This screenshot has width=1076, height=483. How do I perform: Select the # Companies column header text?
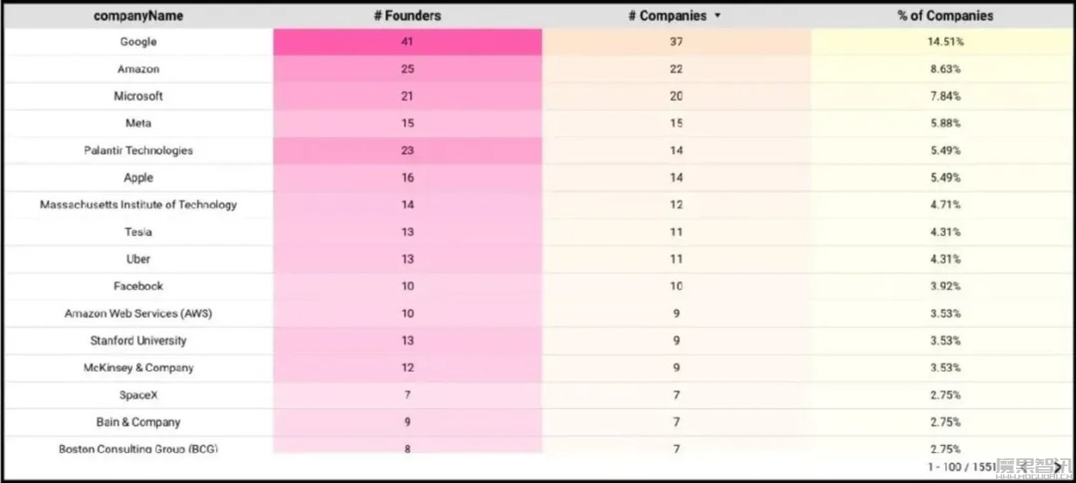667,15
